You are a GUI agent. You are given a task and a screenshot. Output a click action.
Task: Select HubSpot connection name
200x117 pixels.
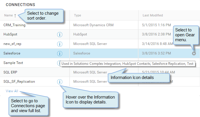coord(10,34)
